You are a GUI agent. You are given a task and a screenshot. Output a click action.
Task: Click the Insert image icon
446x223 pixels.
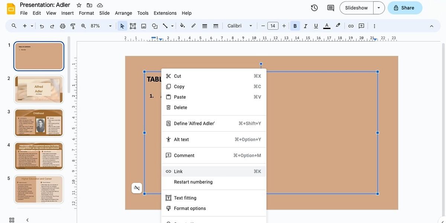[x=143, y=26]
